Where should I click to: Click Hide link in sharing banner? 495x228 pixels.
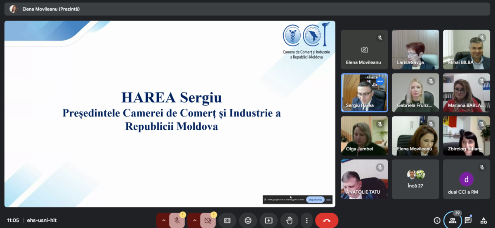coord(328,199)
